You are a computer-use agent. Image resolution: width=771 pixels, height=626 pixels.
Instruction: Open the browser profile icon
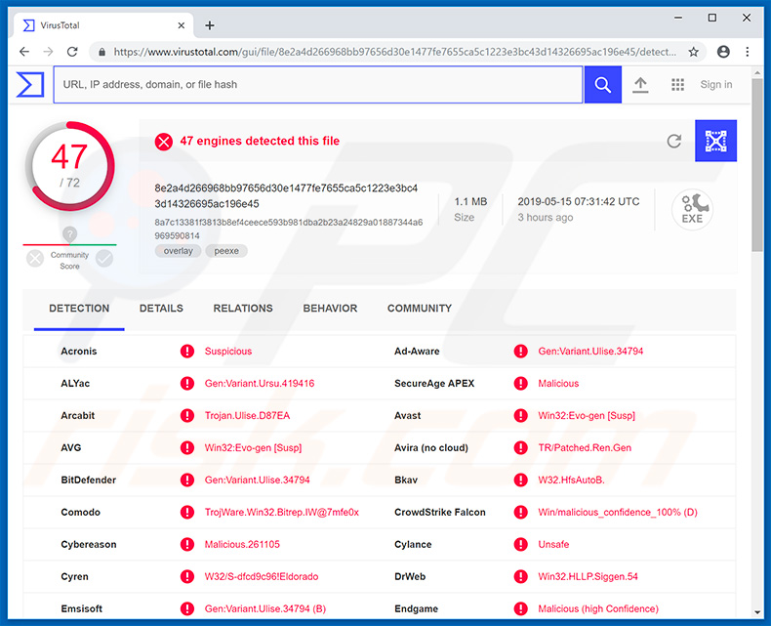pyautogui.click(x=723, y=52)
